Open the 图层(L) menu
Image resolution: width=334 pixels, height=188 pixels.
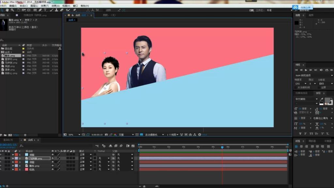click(x=34, y=6)
